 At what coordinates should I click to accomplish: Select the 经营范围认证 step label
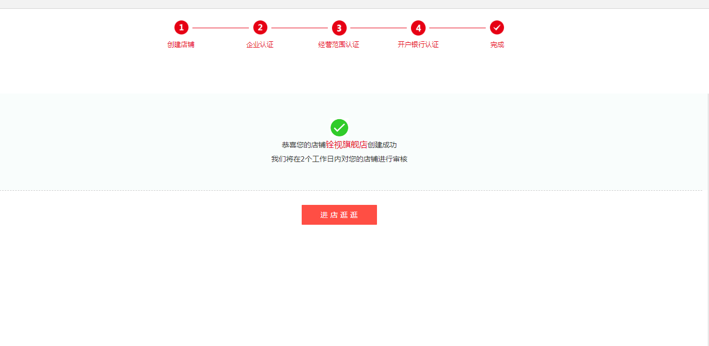coord(339,45)
